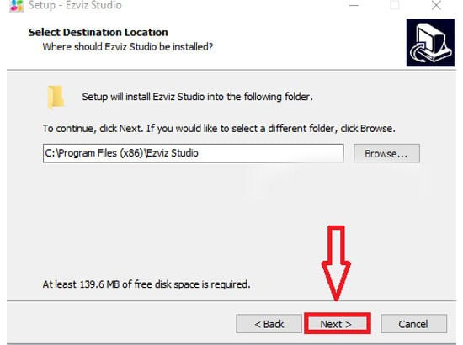Click the yellow folder icon

(56, 97)
